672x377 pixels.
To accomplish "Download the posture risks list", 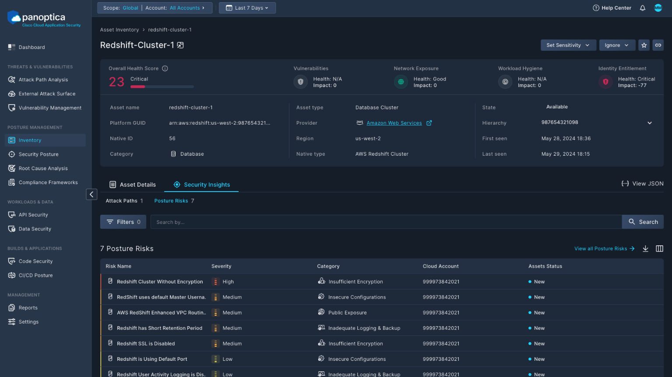I will pyautogui.click(x=645, y=248).
